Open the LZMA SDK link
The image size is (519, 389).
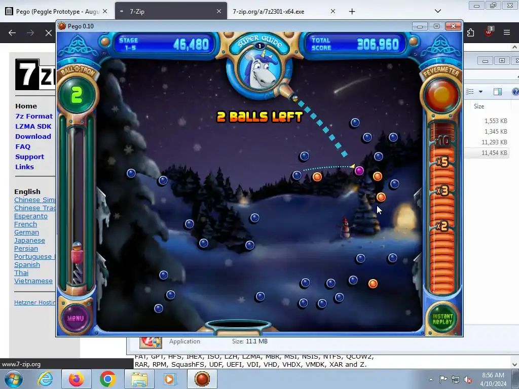tap(33, 126)
